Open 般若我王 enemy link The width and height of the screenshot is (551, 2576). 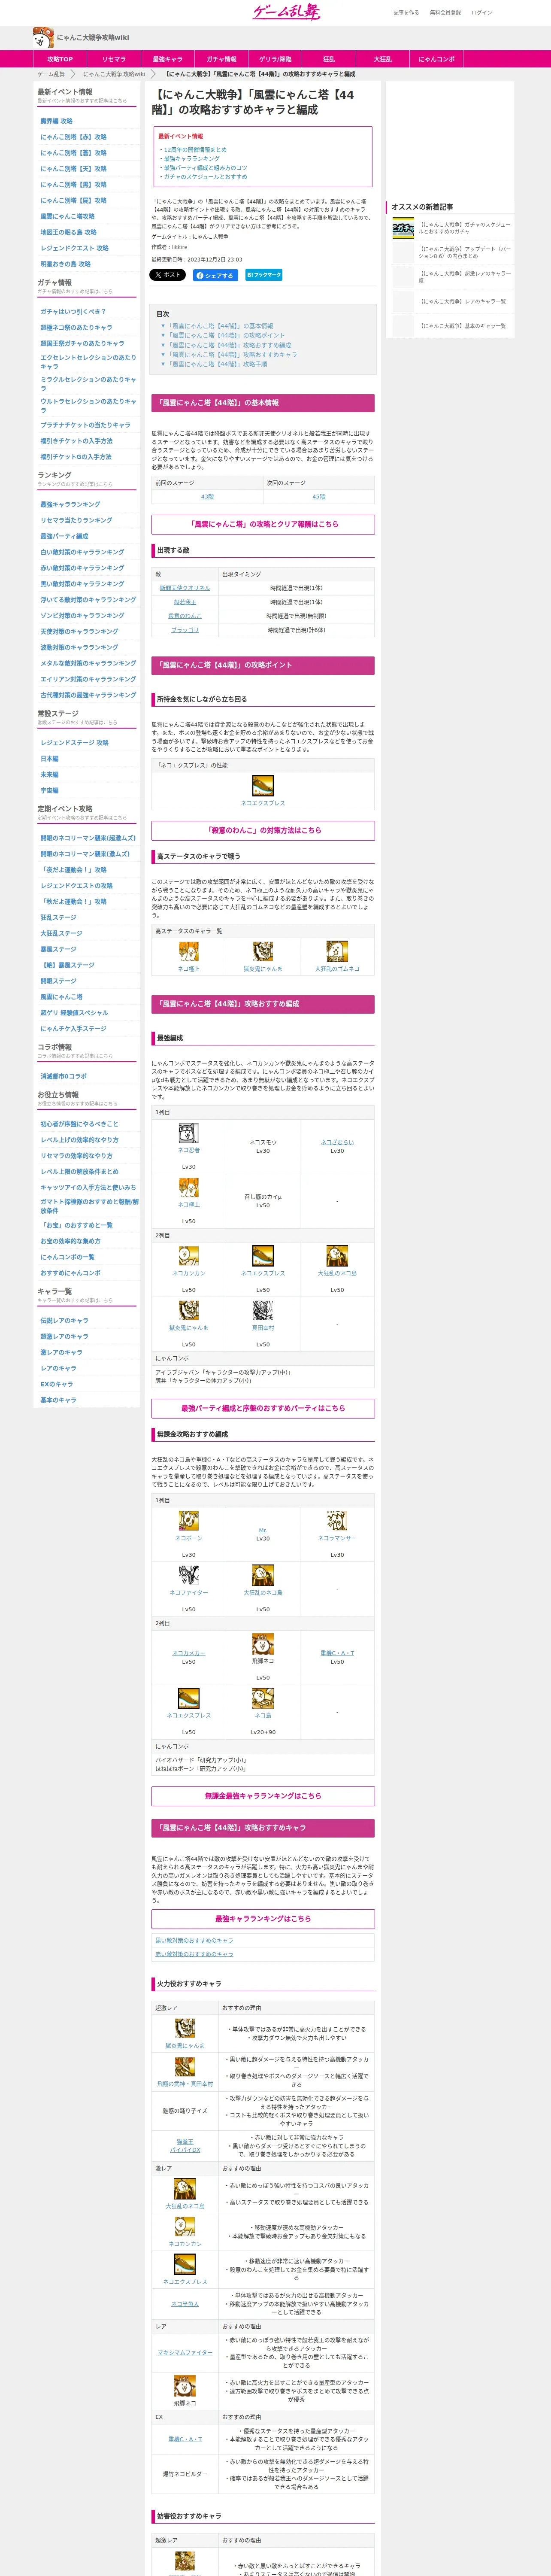[185, 602]
